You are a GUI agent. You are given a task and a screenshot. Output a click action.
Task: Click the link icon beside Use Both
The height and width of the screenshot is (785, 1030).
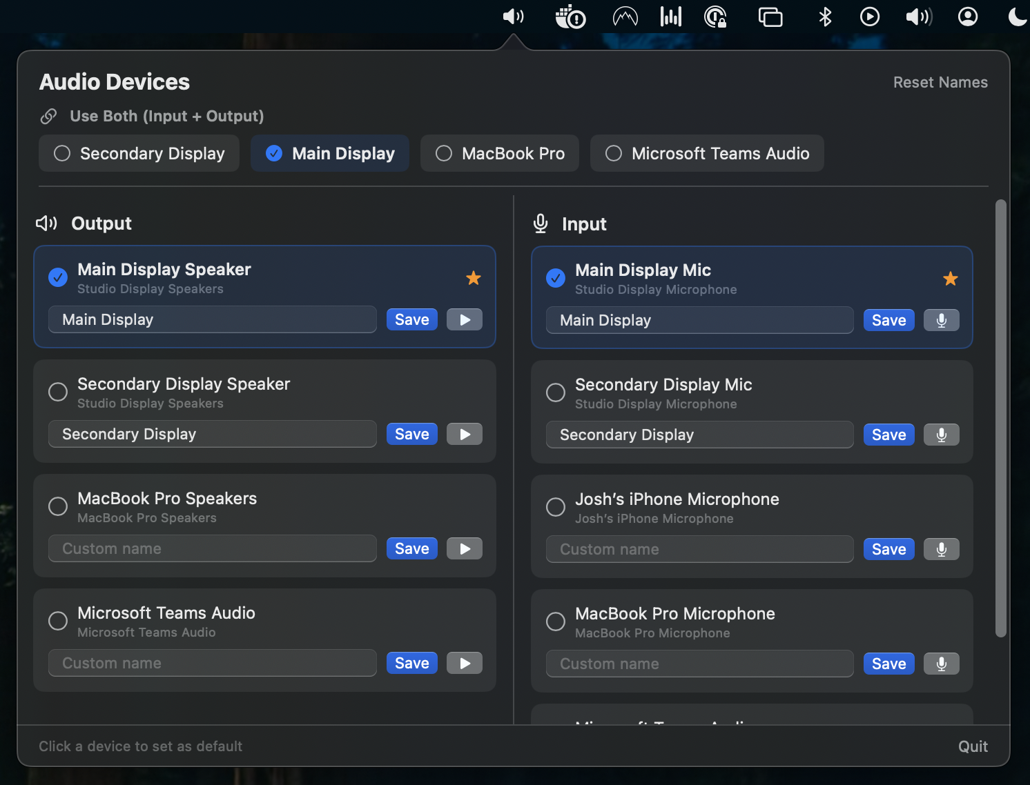click(x=48, y=116)
